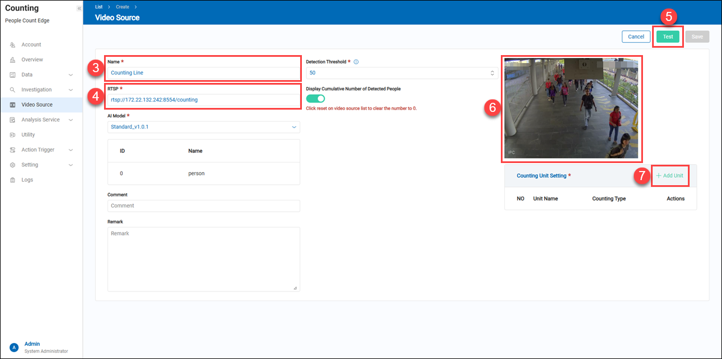Click the Detection Threshold info icon
This screenshot has height=359, width=722.
coord(356,62)
